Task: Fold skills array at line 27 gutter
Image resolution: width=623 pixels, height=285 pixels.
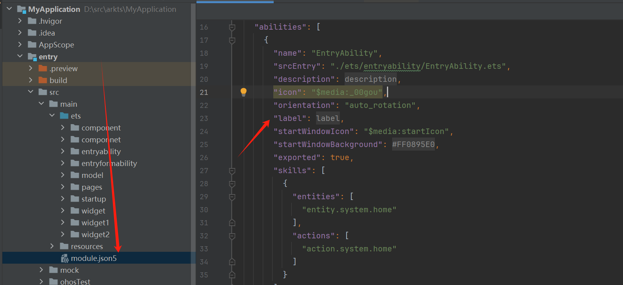Action: pyautogui.click(x=232, y=171)
